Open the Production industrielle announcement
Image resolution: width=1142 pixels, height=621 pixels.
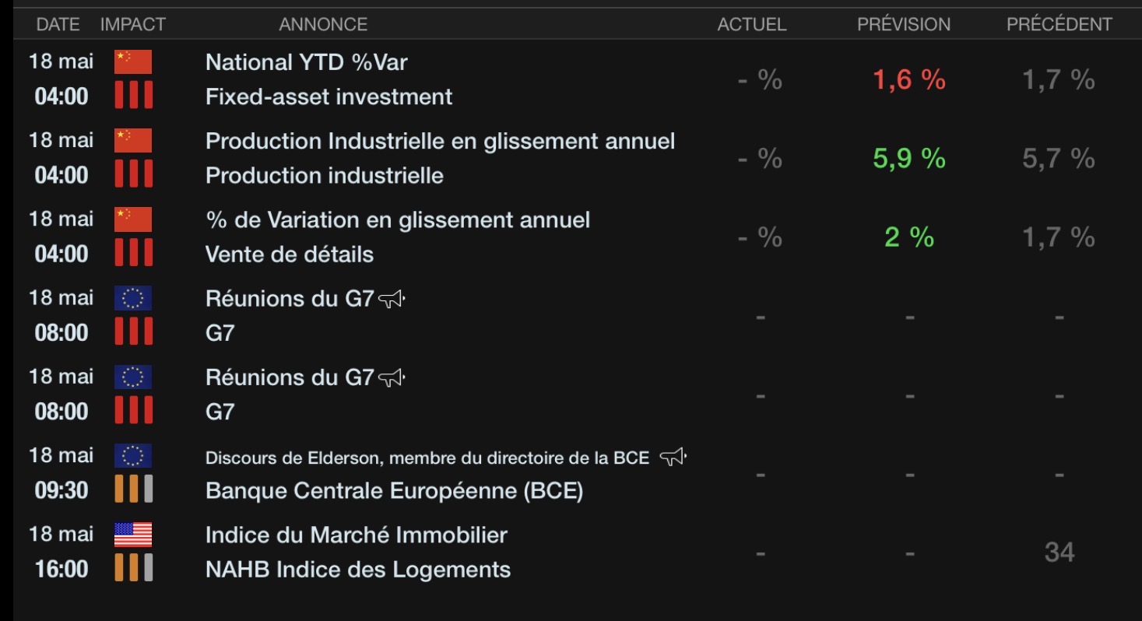pos(325,176)
